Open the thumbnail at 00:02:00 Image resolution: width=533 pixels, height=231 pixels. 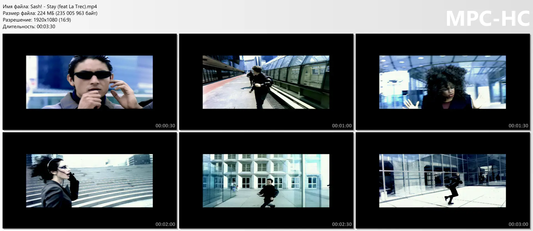(90, 180)
